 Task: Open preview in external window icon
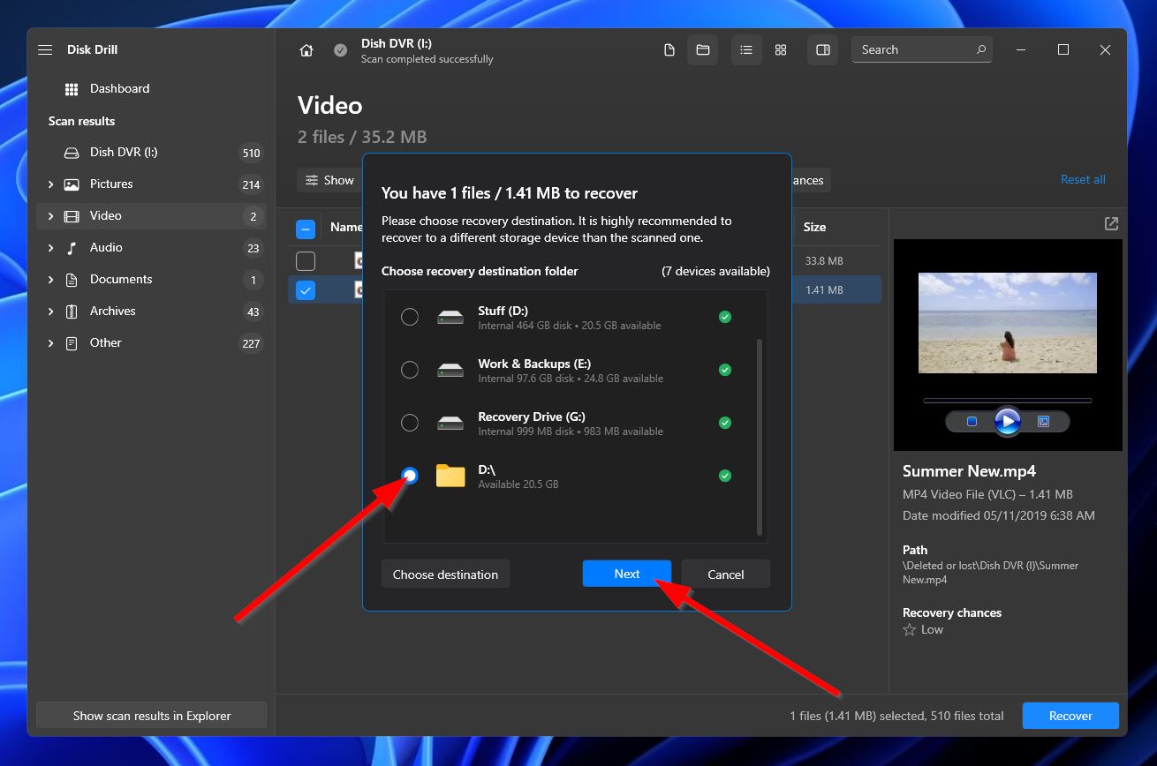[1111, 224]
